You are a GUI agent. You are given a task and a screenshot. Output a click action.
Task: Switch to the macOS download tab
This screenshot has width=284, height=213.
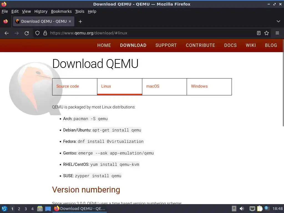click(x=164, y=87)
